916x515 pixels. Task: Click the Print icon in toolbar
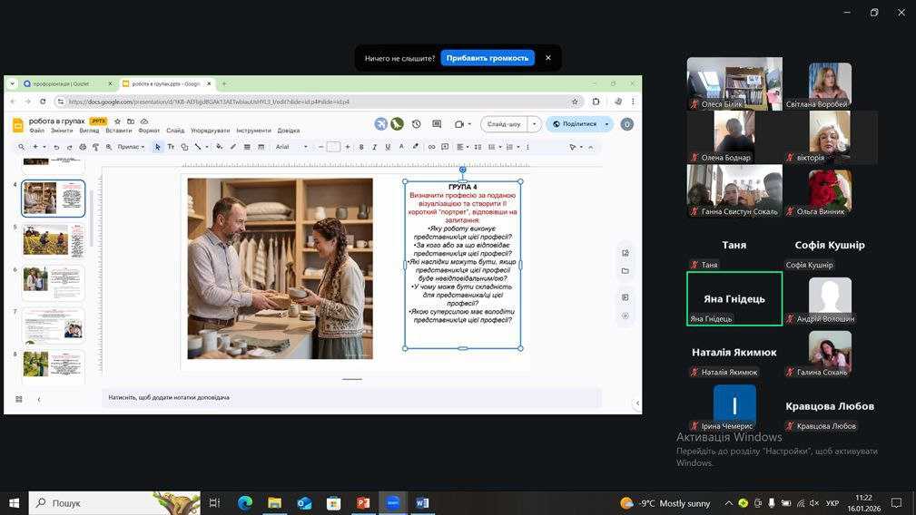[83, 147]
